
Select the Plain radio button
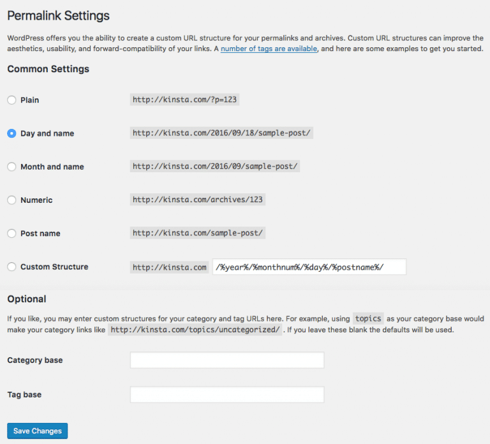(x=11, y=100)
